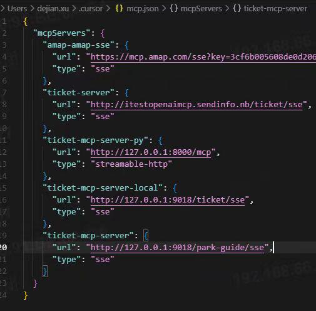
Task: Click the "url" key on line 16
Action: click(x=64, y=200)
